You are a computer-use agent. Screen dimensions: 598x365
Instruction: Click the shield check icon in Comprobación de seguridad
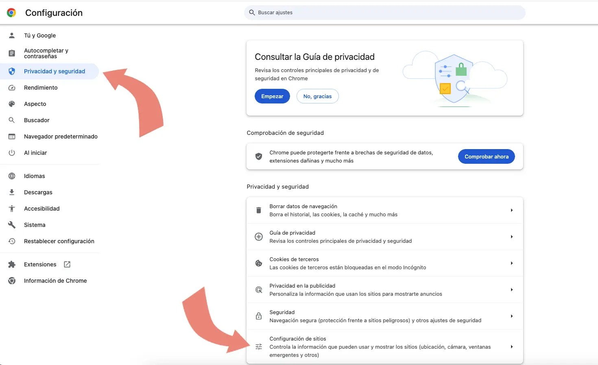pos(259,156)
